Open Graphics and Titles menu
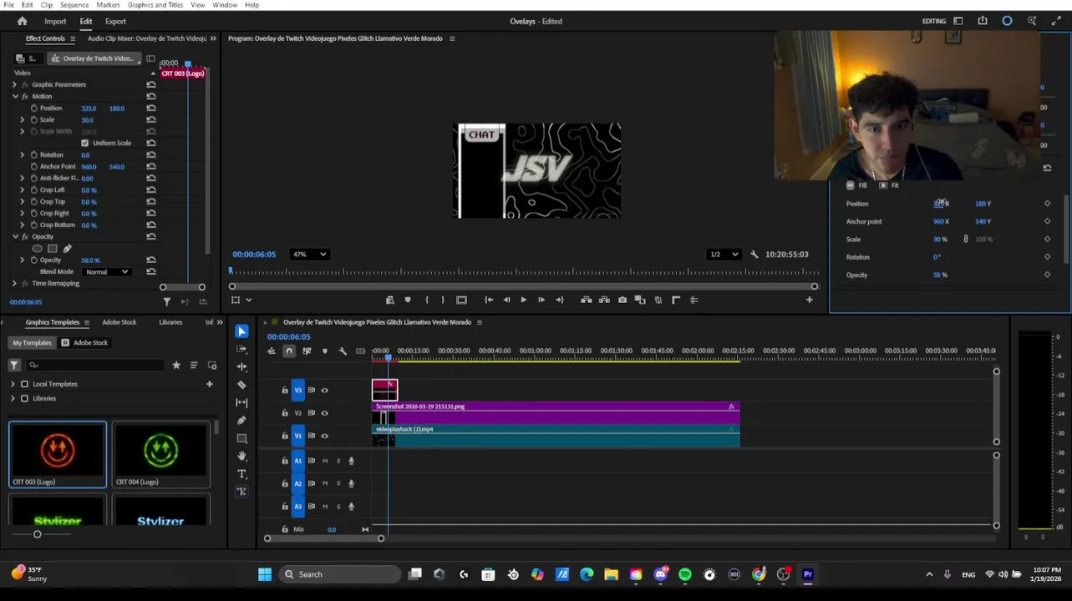This screenshot has height=601, width=1072. pyautogui.click(x=155, y=5)
